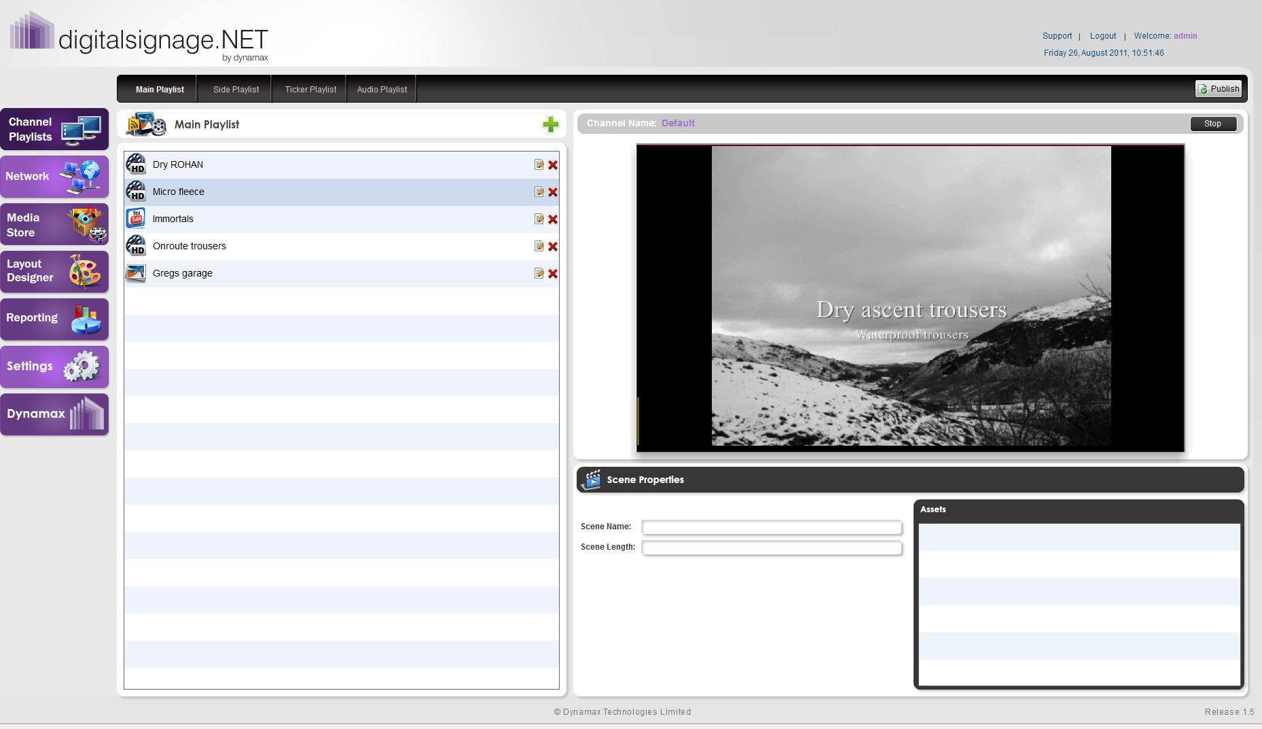The height and width of the screenshot is (729, 1262).
Task: Click the HD icon beside Micro fleece
Action: point(136,192)
